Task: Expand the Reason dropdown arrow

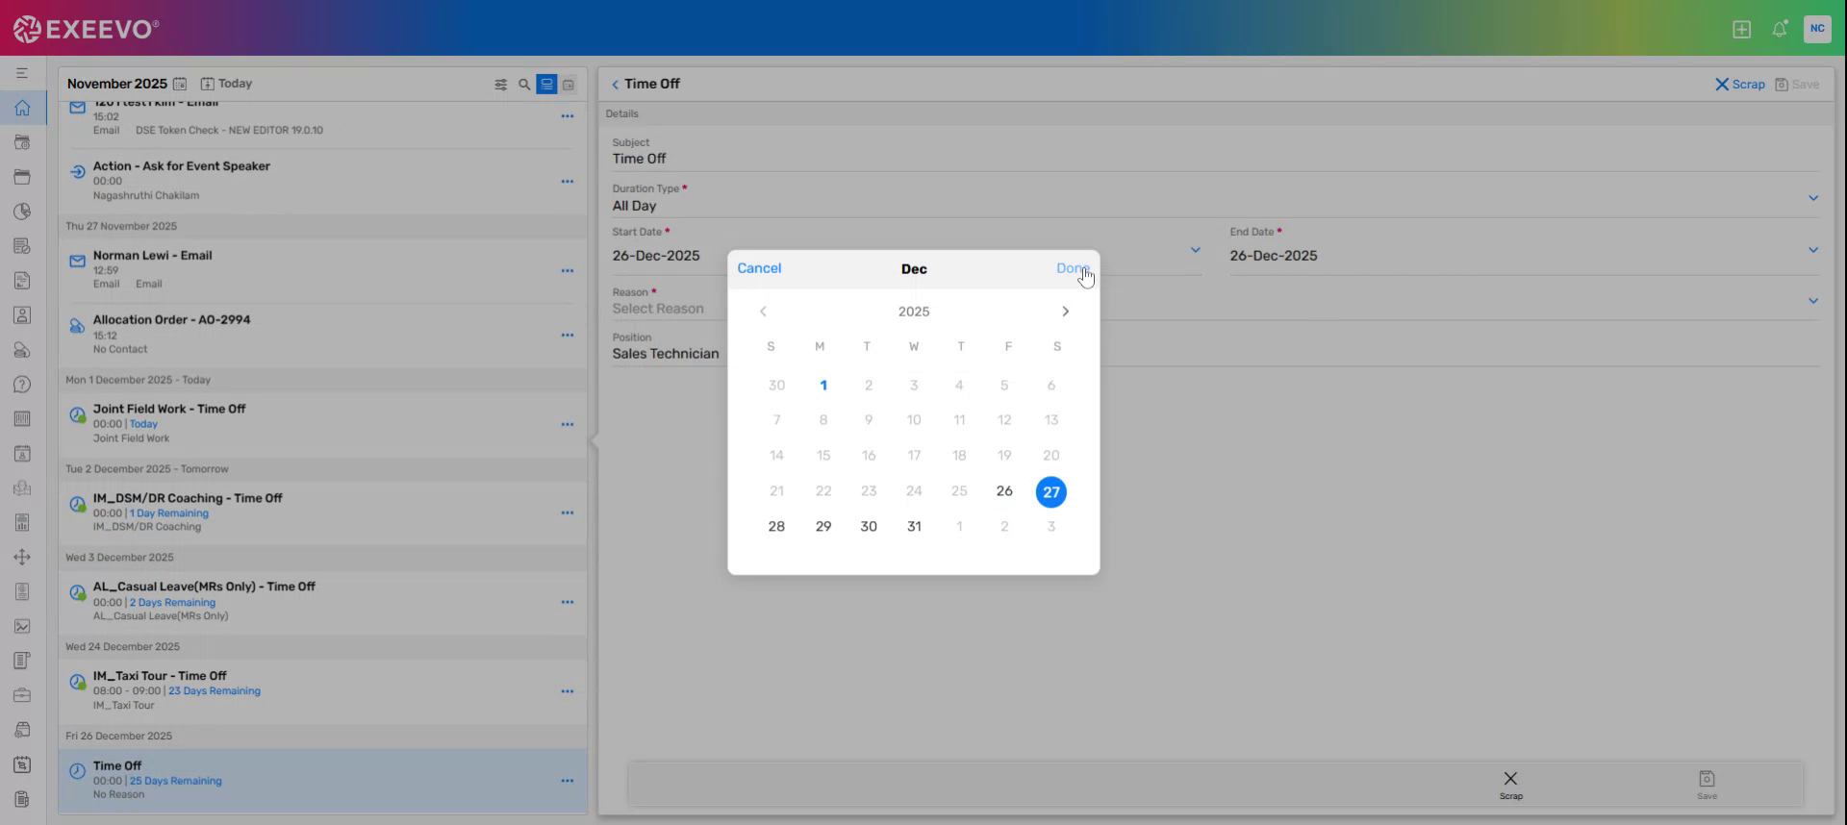Action: pos(1812,301)
